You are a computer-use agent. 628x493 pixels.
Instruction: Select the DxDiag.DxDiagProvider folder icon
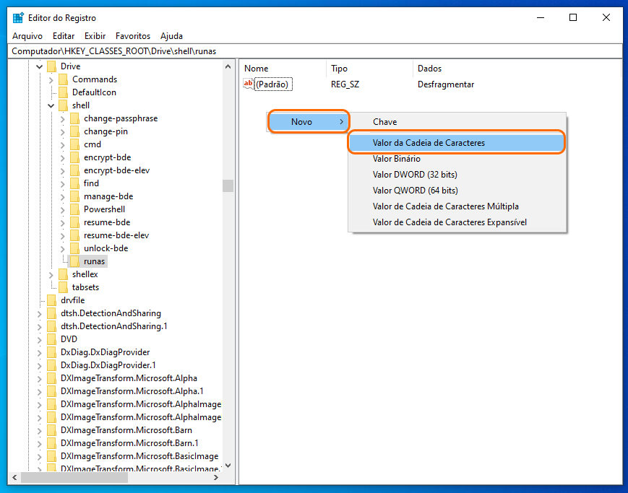(x=51, y=352)
